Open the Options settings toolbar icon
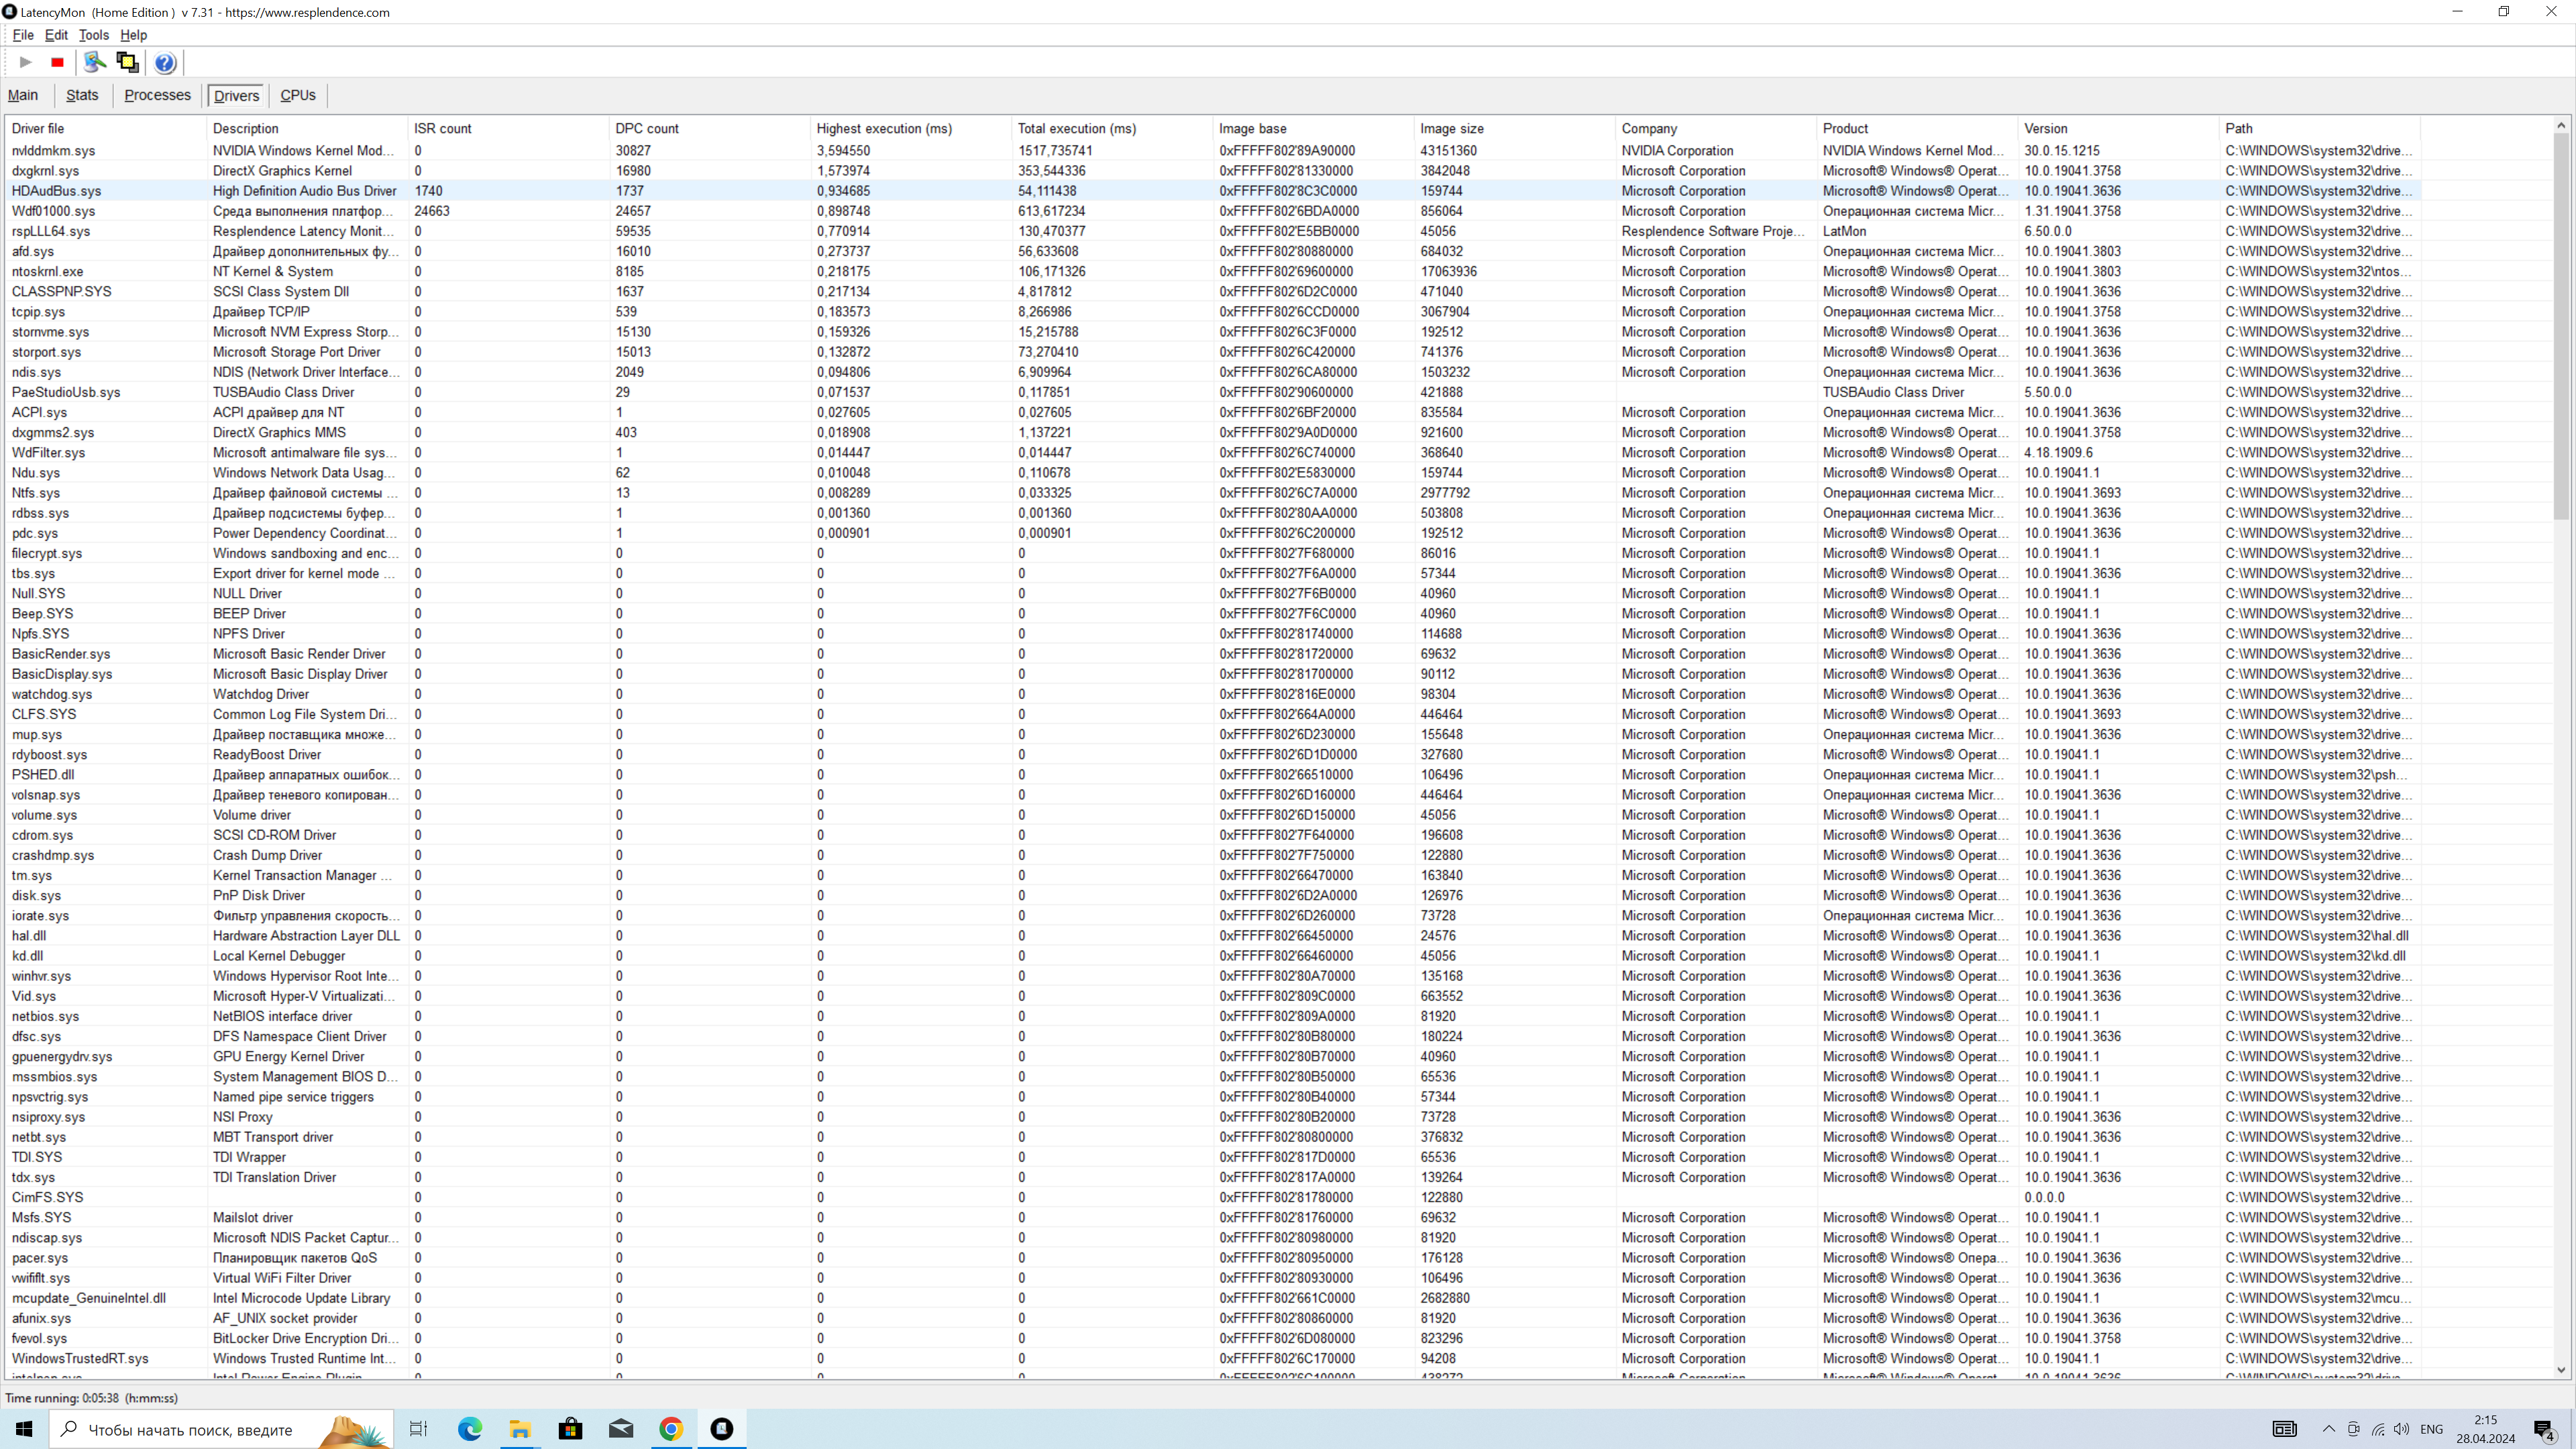2576x1449 pixels. tap(95, 62)
